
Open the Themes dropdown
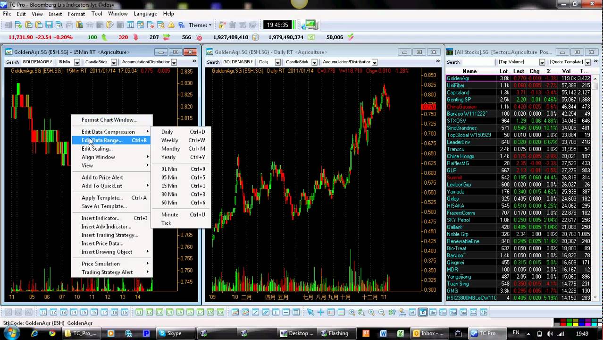(200, 25)
